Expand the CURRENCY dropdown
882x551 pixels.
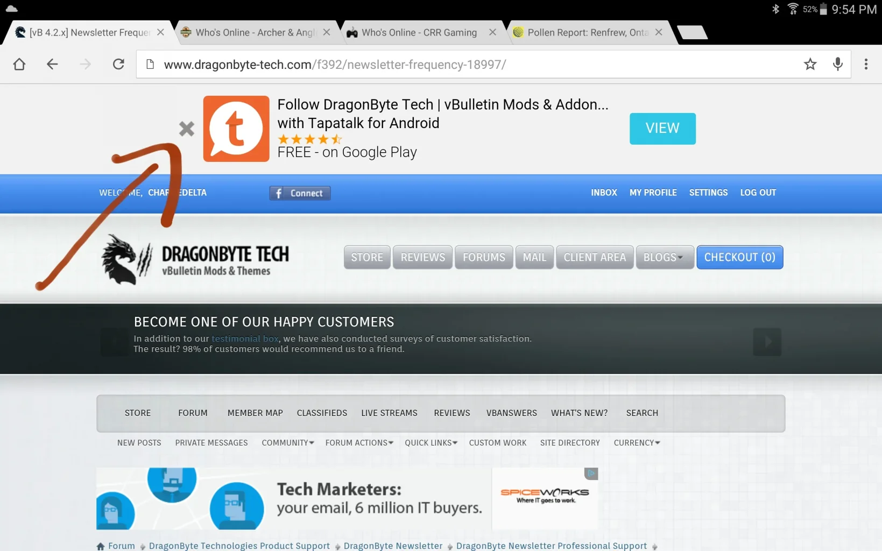(637, 443)
